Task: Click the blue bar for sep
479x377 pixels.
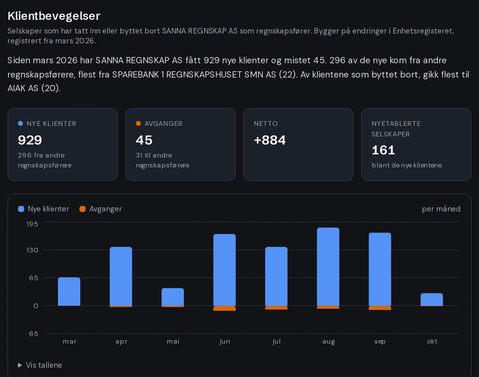Action: [x=380, y=269]
